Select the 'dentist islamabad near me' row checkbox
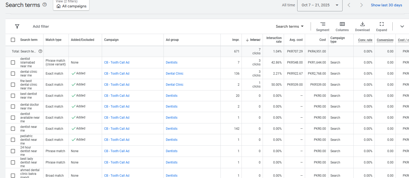This screenshot has width=409, height=178. (13, 62)
